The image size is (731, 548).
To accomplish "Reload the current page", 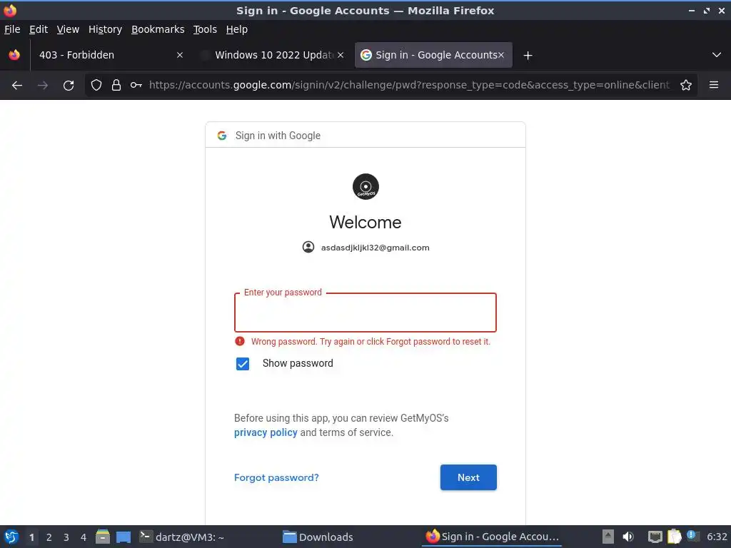I will click(69, 85).
